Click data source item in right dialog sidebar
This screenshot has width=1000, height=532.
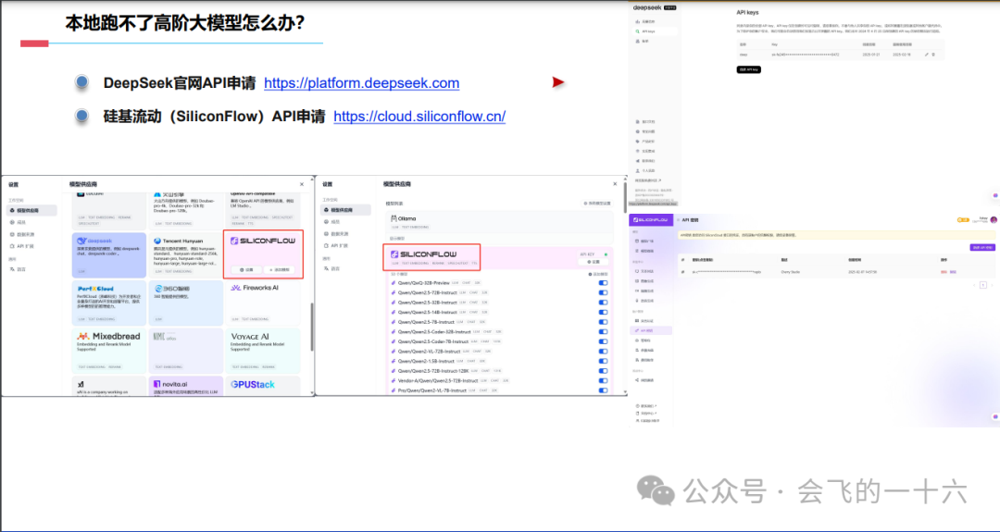(x=334, y=234)
